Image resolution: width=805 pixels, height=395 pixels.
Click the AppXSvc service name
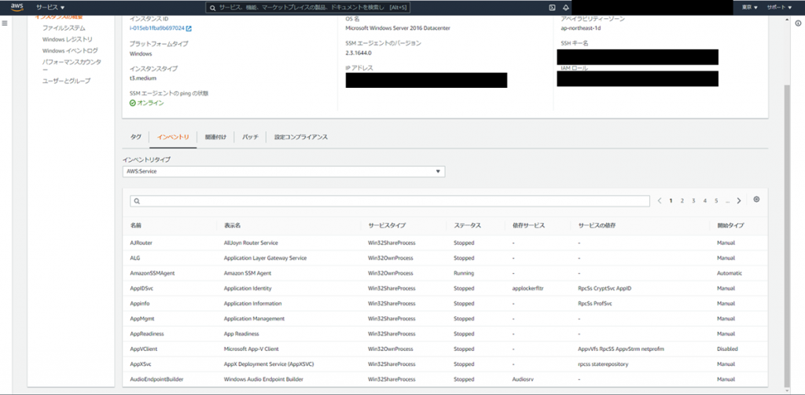pos(141,364)
